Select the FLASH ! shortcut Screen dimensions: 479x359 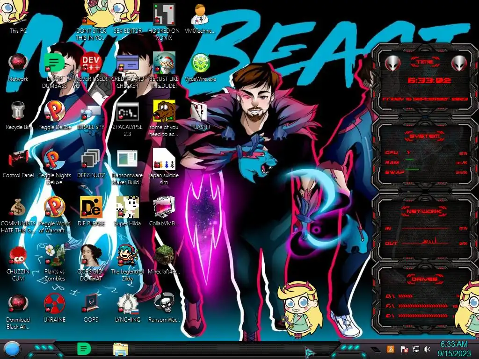tap(200, 115)
